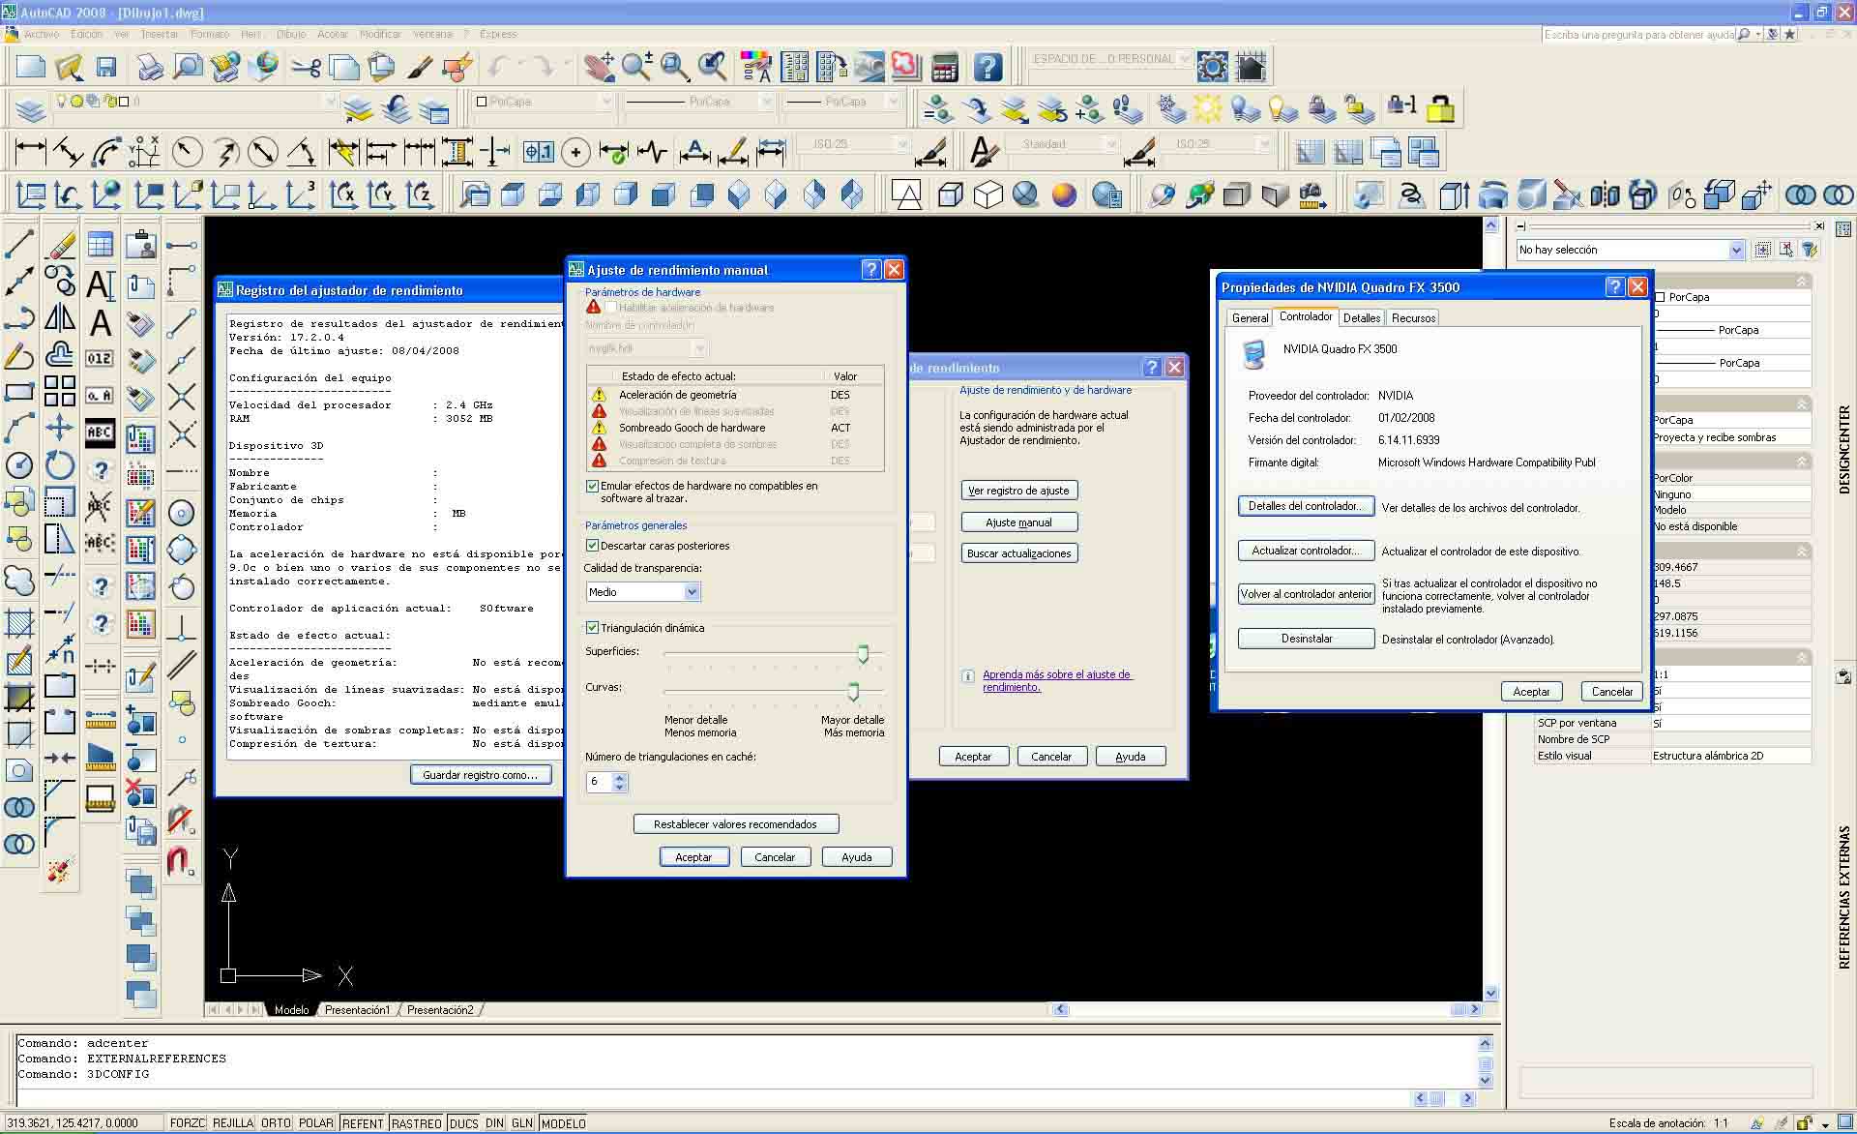Viewport: 1857px width, 1134px height.
Task: Open the Presentación1 layout tab
Action: tap(357, 1009)
